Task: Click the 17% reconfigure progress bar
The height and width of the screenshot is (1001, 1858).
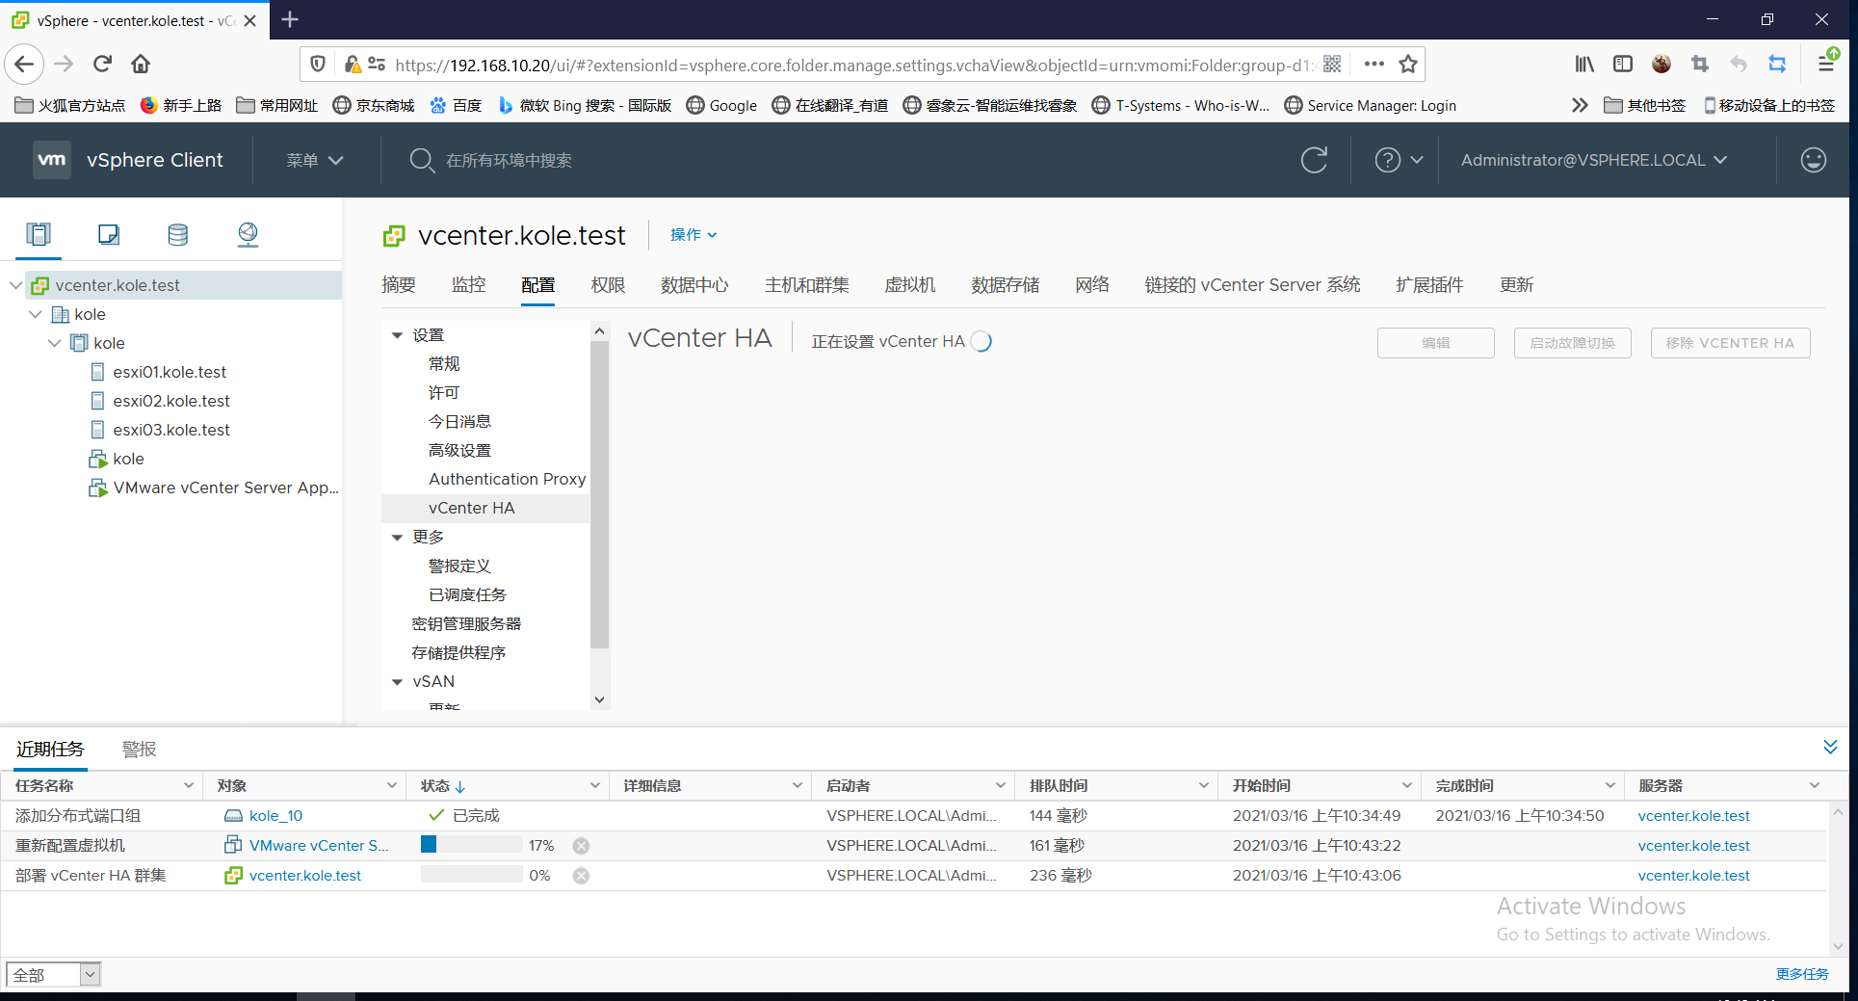Action: 472,845
